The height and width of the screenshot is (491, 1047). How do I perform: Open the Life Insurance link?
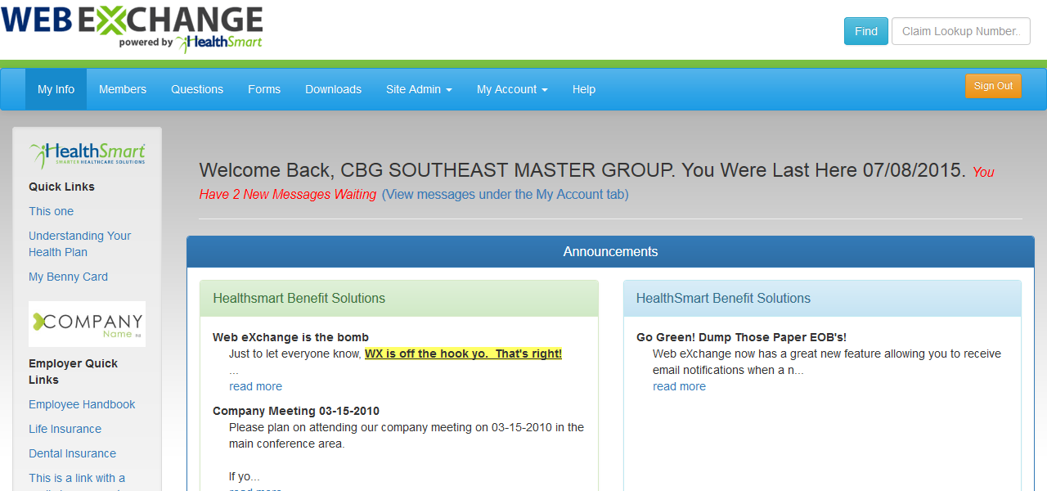(65, 429)
